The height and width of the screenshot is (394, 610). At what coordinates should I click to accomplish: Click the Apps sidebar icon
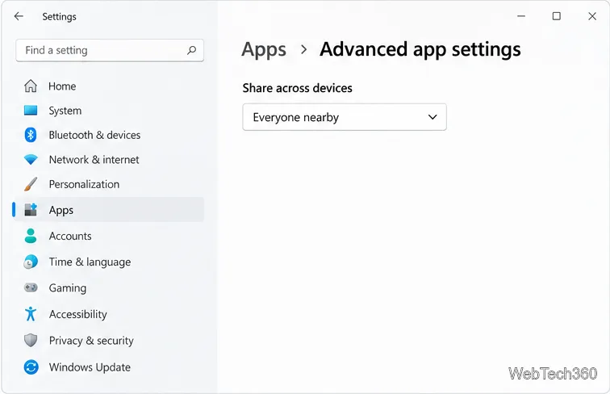tap(31, 210)
